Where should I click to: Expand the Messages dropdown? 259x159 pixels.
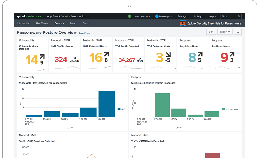166,16
